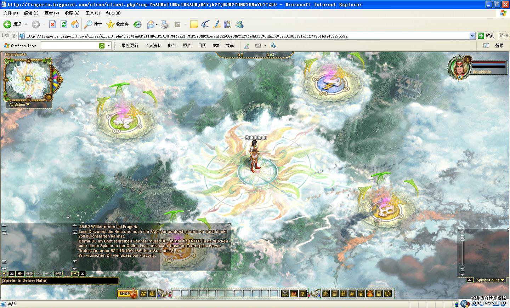
Task: Click Balabbala character portrait
Action: (459, 67)
